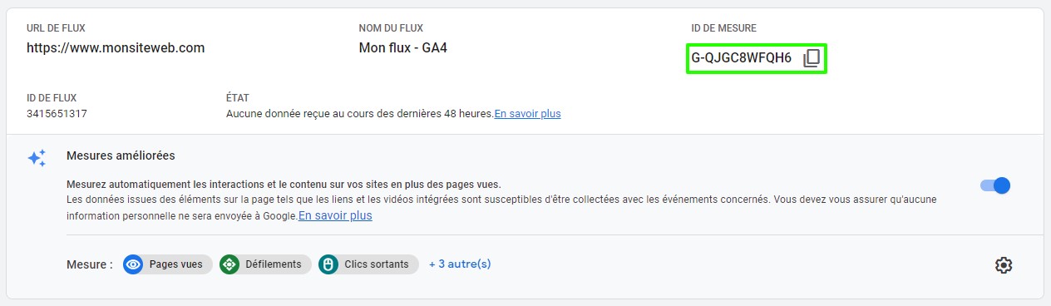The image size is (1051, 306).
Task: Select the Défilements chip
Action: click(265, 264)
